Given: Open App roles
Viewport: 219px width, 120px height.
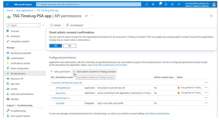Looking at the screenshot, I should point(15,84).
